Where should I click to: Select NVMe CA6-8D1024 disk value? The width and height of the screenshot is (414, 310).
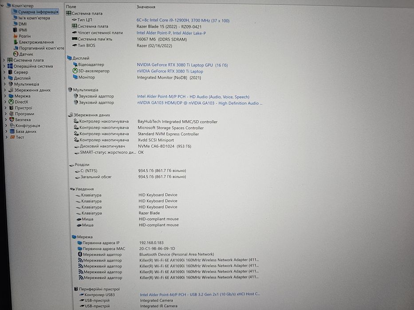[165, 146]
